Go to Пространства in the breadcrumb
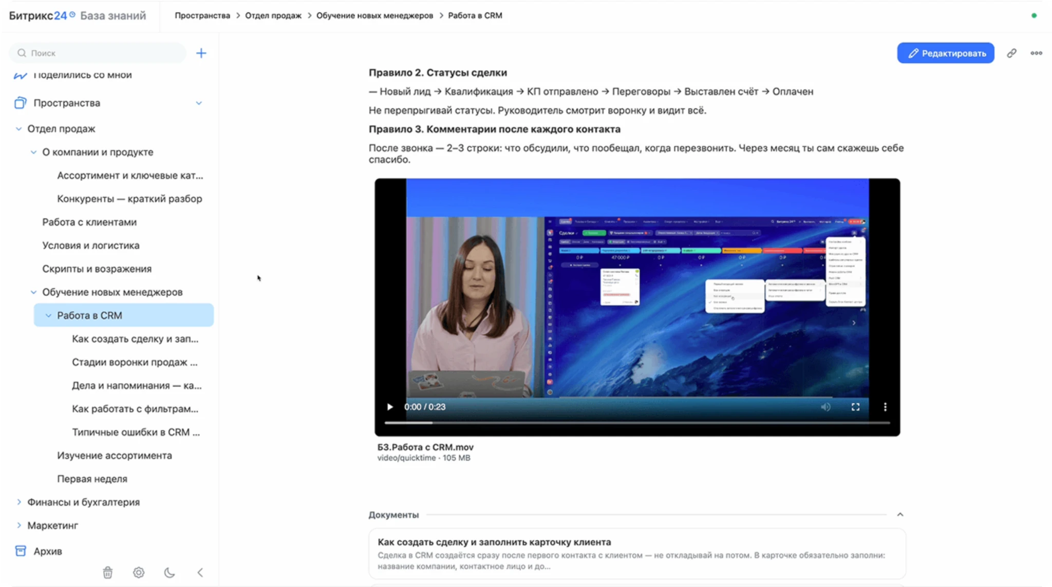This screenshot has width=1052, height=587. [202, 15]
